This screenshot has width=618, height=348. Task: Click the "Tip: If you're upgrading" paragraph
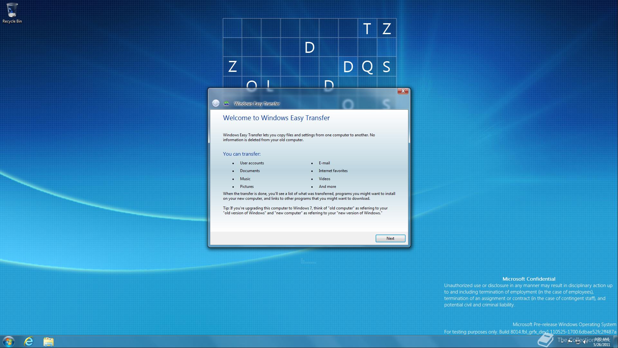305,210
